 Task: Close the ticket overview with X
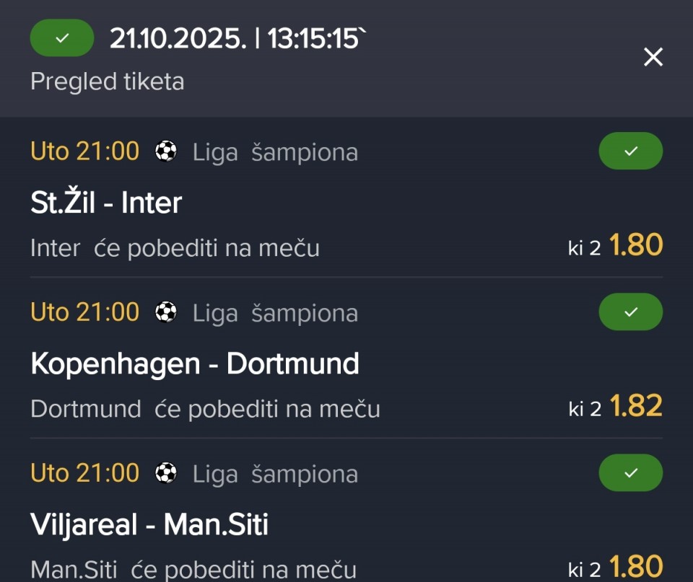point(653,57)
